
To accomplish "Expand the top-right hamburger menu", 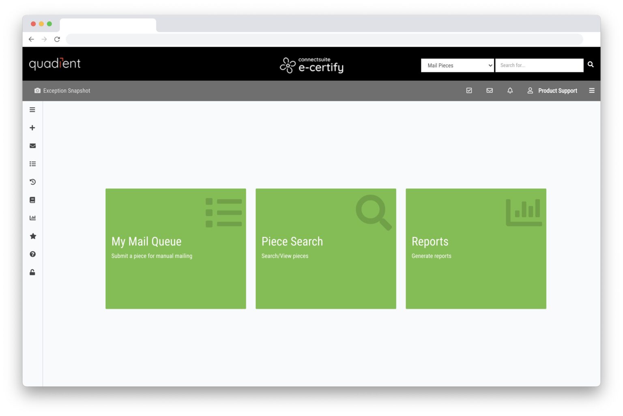I will coord(592,90).
